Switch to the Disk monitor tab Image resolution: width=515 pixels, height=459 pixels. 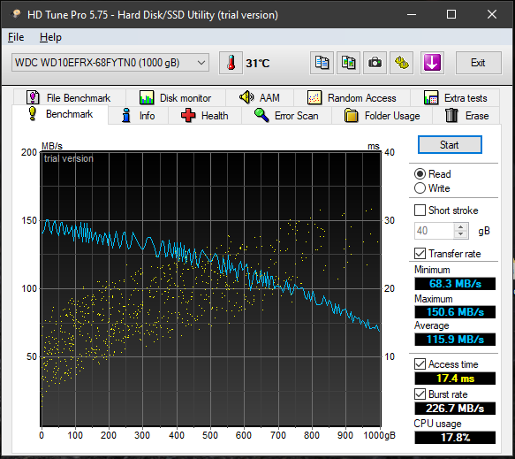(176, 97)
